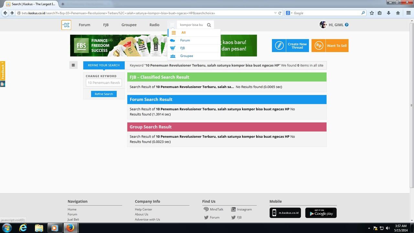Open the About Us footer link
The width and height of the screenshot is (414, 233).
click(142, 214)
